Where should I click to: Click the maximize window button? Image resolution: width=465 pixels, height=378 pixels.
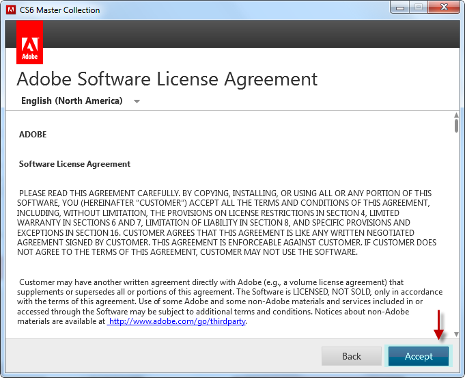click(417, 8)
